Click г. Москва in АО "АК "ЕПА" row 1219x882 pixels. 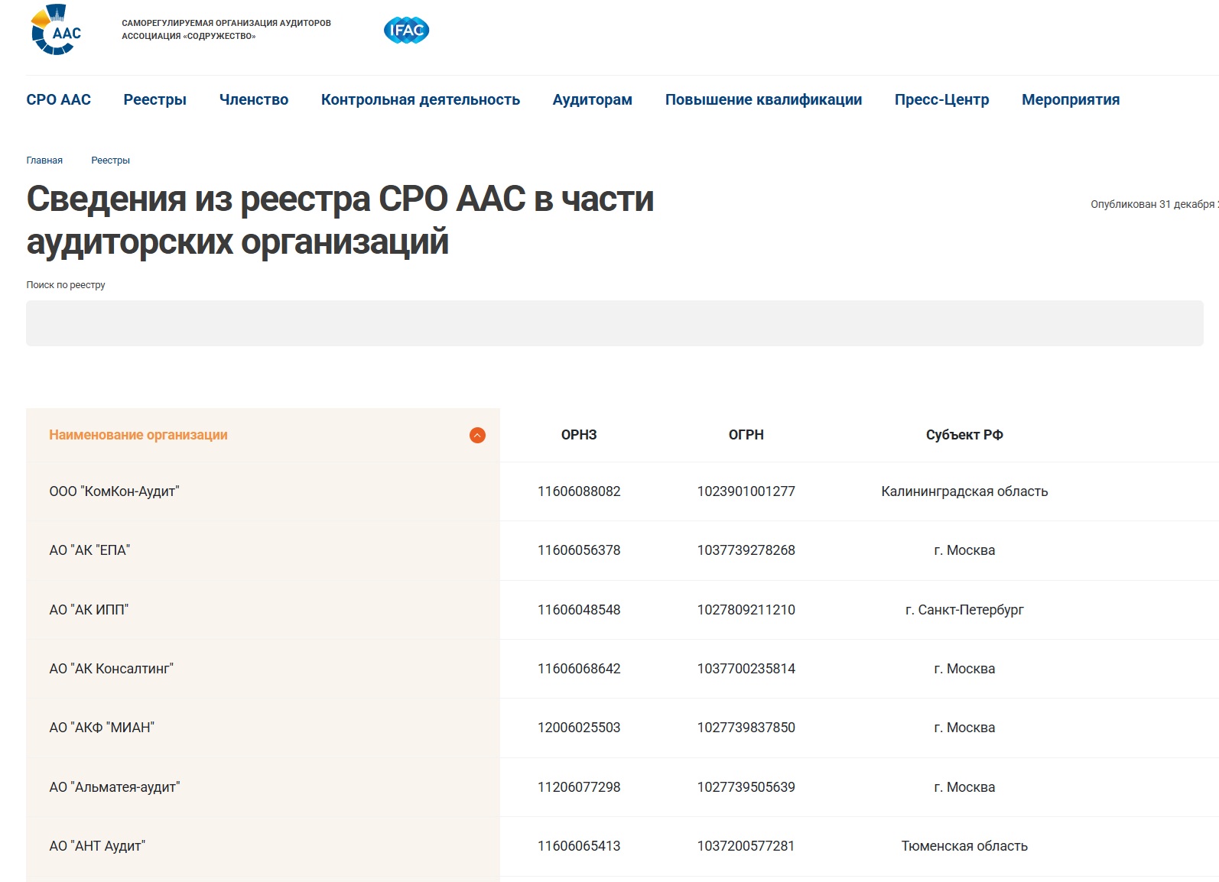click(x=964, y=550)
